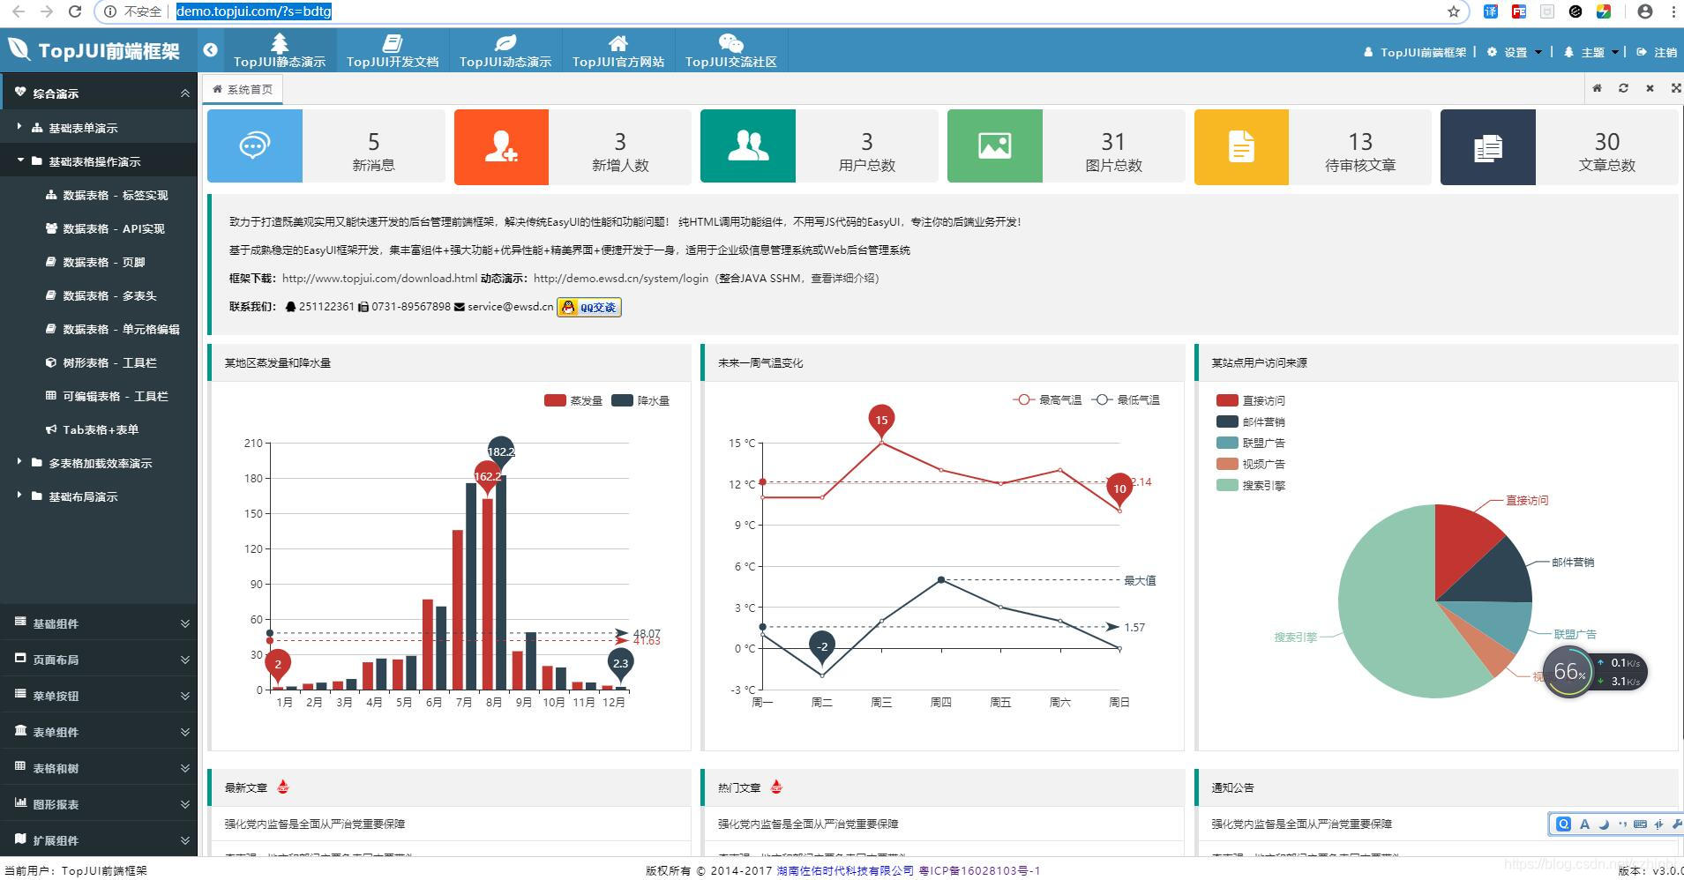Click the 15 max pin on temperature chart
This screenshot has width=1684, height=880.
coord(881,421)
